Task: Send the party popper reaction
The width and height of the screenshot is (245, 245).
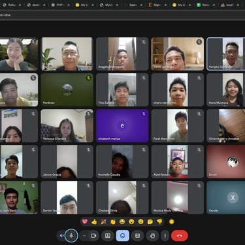Action: tap(103, 221)
